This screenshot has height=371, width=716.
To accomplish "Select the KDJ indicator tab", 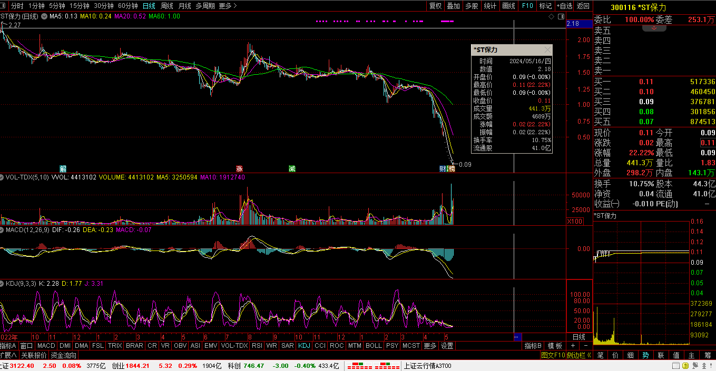I will click(304, 346).
